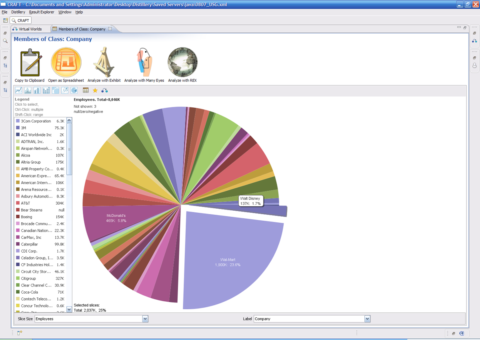Open the data as a spreadsheet
Image resolution: width=480 pixels, height=340 pixels.
pos(66,62)
